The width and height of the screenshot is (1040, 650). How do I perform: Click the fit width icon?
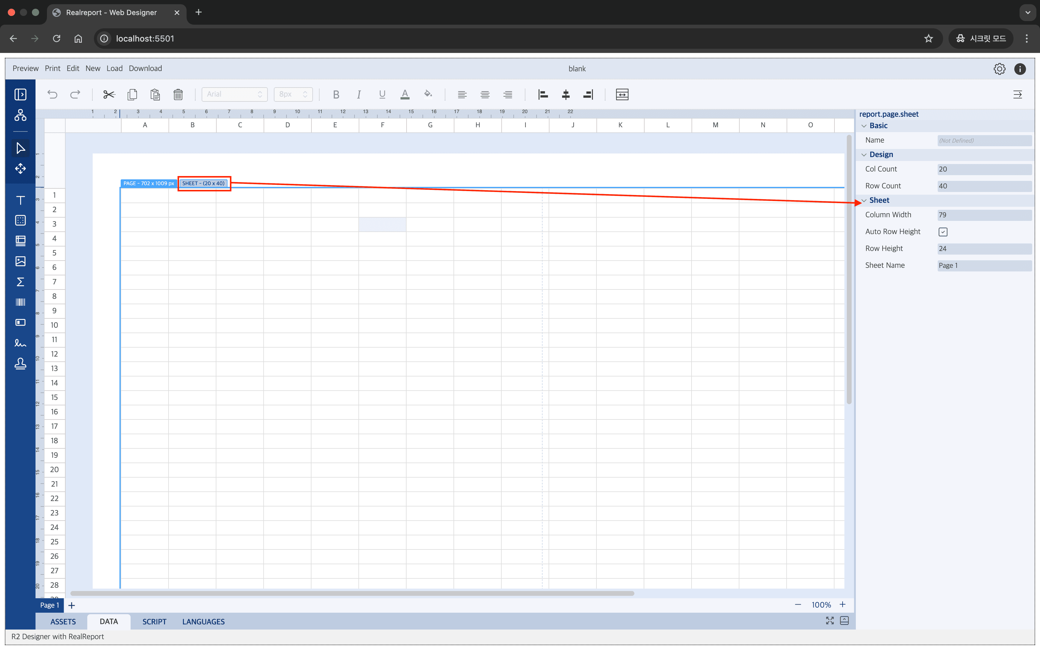tap(622, 94)
